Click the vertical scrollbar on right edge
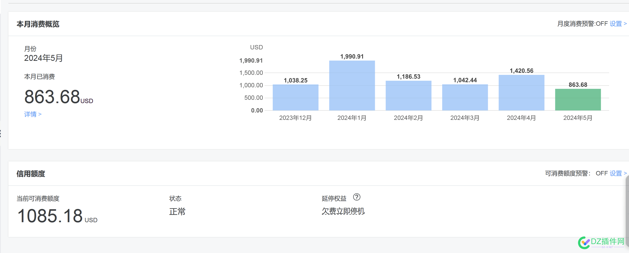The width and height of the screenshot is (629, 253). click(x=627, y=211)
